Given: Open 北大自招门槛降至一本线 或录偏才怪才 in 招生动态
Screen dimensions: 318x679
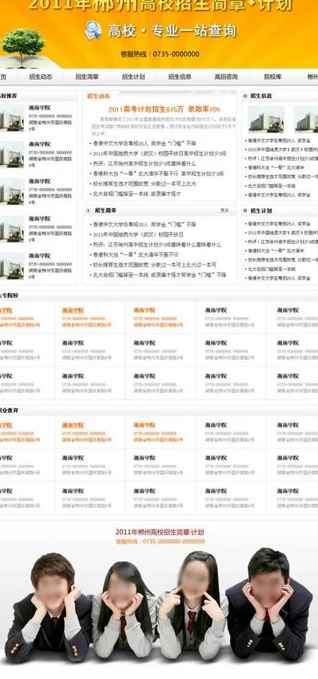Looking at the screenshot, I should click(x=137, y=194).
